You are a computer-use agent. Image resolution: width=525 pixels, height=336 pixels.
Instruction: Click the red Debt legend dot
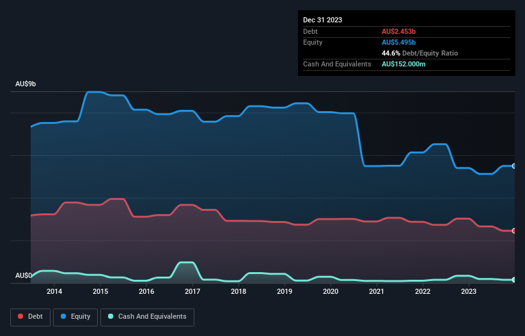(20, 316)
